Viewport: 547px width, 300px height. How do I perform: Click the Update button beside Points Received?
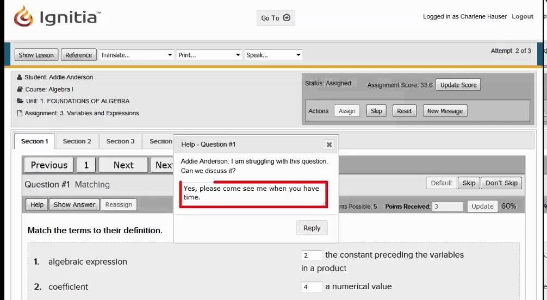point(482,206)
